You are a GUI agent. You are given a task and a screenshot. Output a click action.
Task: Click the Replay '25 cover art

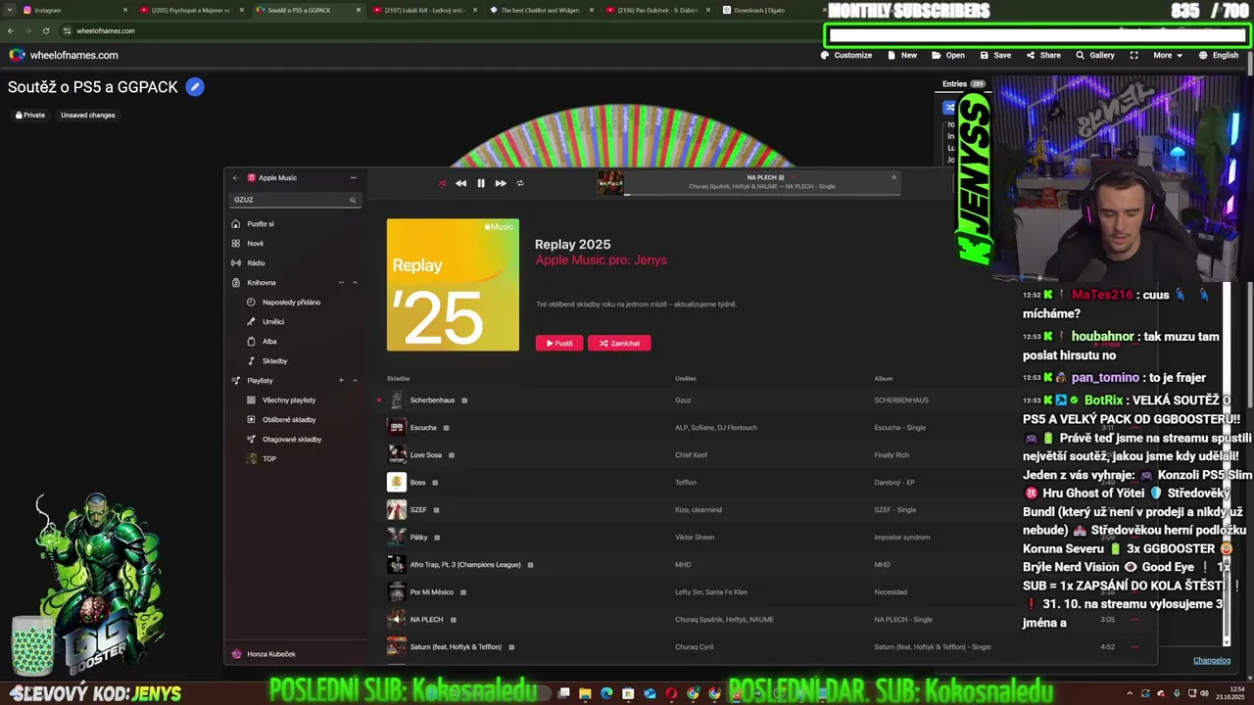pyautogui.click(x=453, y=285)
